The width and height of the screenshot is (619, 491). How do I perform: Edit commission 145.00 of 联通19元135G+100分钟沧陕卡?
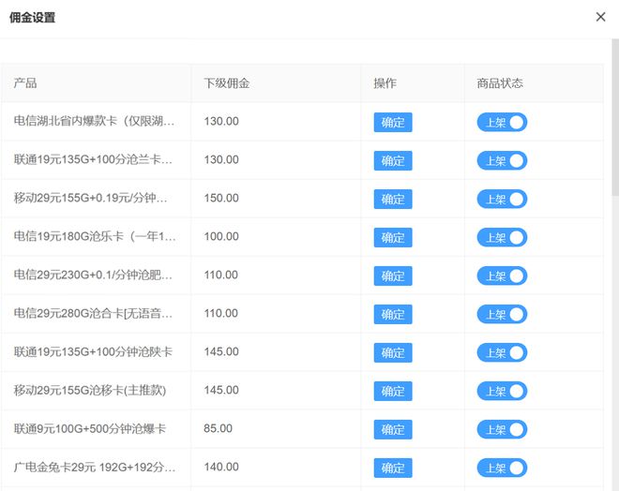pos(221,351)
